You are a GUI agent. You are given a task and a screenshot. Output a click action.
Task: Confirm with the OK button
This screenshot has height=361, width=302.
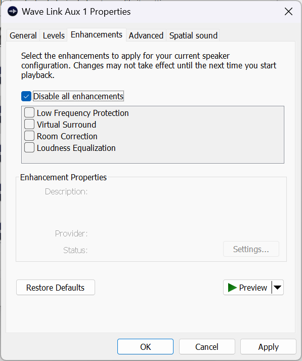(x=145, y=346)
